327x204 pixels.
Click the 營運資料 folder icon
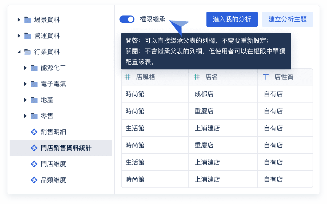(x=28, y=36)
